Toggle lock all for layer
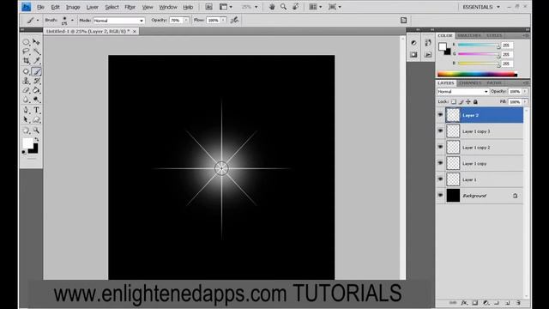Screen dimensions: 549x309 (x=475, y=101)
